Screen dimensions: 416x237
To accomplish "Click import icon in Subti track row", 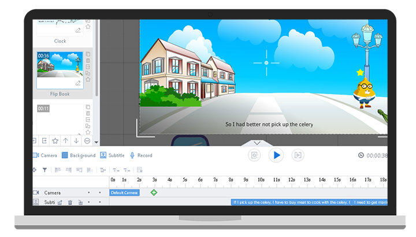I will 80,202.
